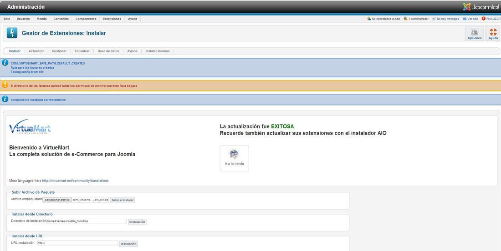
Task: Switch to the Encontrar tab
Action: (82, 51)
